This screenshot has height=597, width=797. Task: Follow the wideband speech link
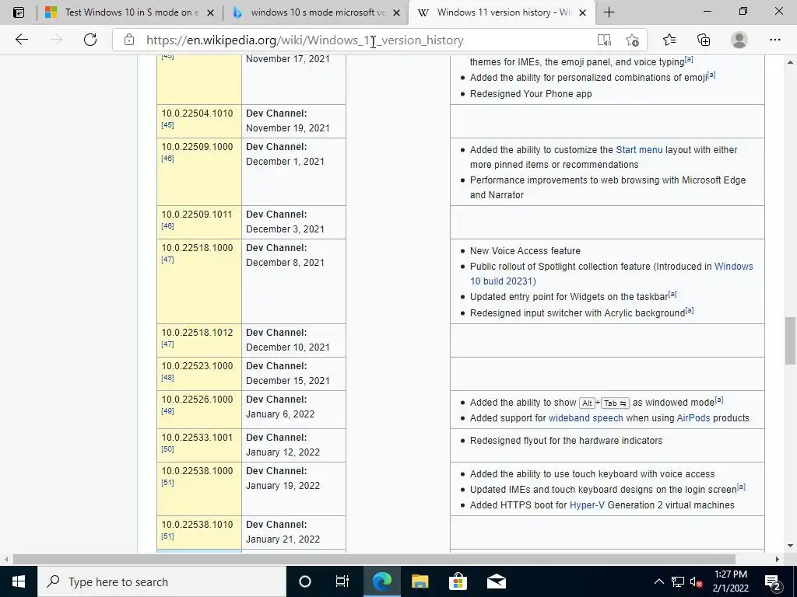coord(585,417)
